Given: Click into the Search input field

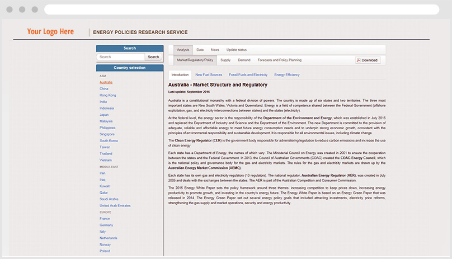Looking at the screenshot, I should pyautogui.click(x=120, y=57).
